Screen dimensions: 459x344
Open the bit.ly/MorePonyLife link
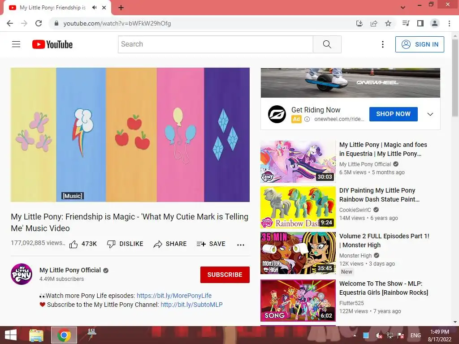174,296
